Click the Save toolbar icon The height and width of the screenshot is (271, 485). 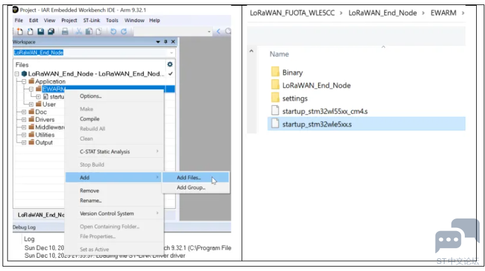coord(40,31)
